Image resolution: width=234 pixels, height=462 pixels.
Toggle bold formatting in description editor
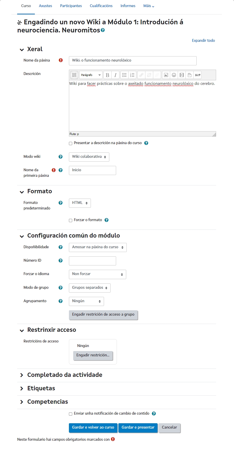108,75
